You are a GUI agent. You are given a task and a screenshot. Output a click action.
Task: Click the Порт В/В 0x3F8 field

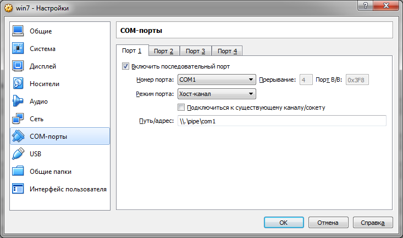tap(357, 80)
